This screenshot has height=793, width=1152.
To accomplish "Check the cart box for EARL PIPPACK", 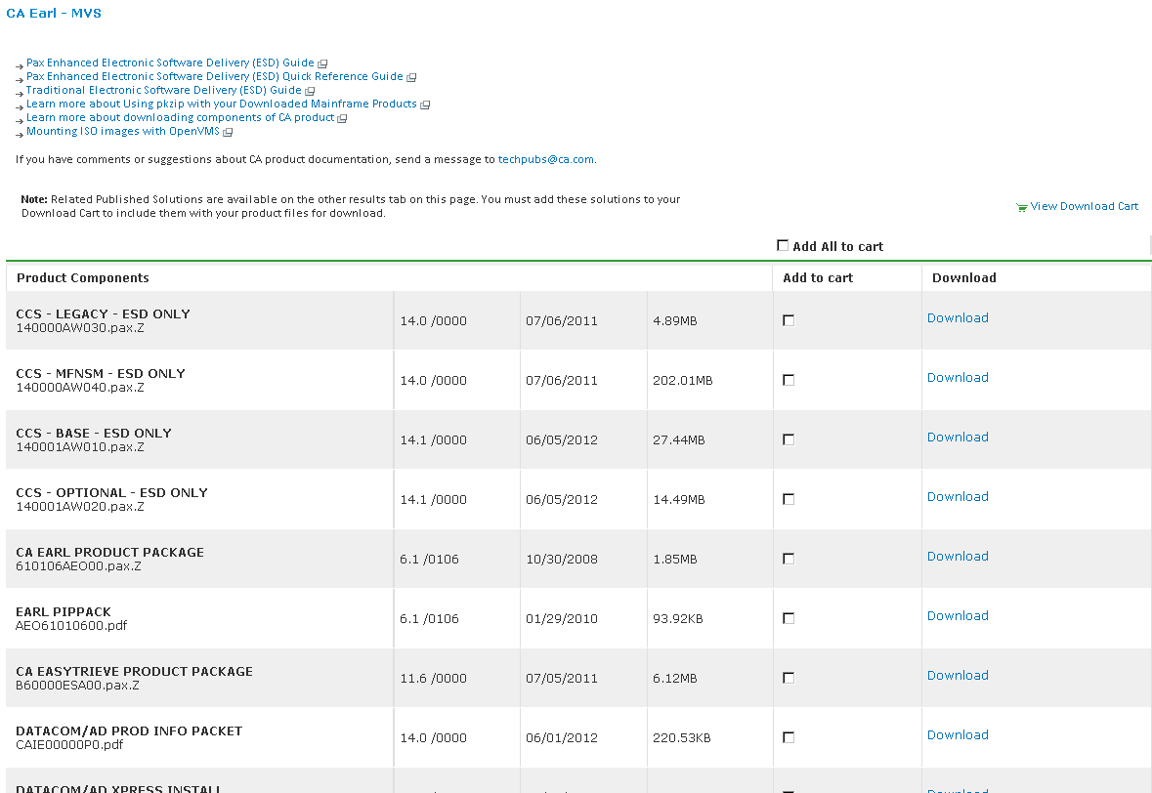I will [789, 617].
